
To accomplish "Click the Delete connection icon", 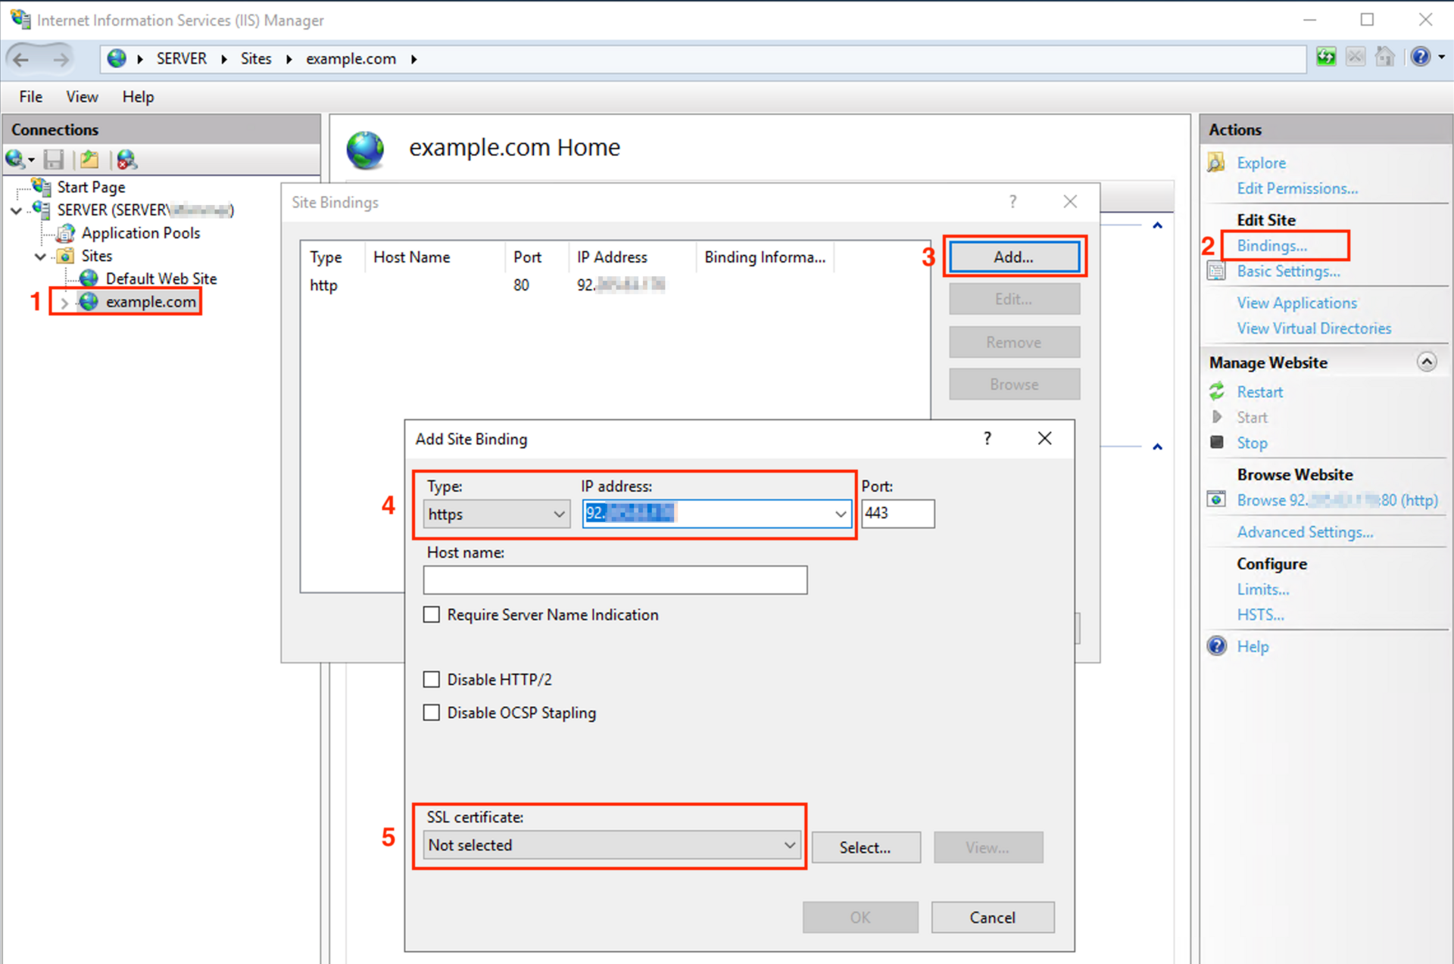I will pyautogui.click(x=126, y=159).
